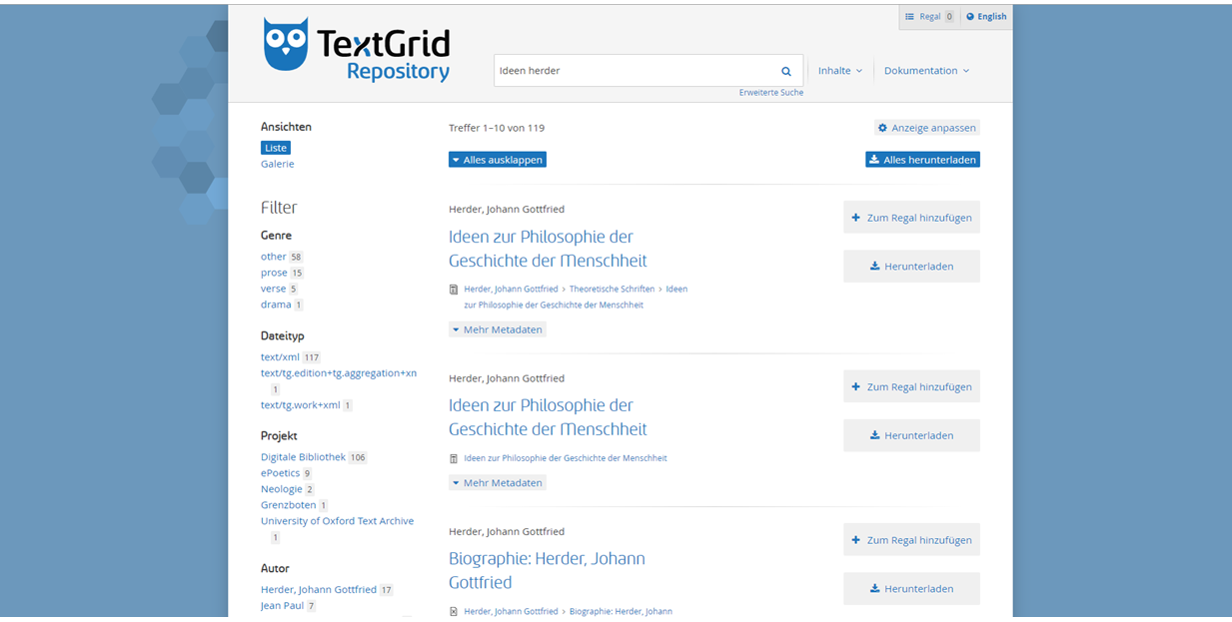The image size is (1232, 622).
Task: Switch to Liste view
Action: pos(275,147)
